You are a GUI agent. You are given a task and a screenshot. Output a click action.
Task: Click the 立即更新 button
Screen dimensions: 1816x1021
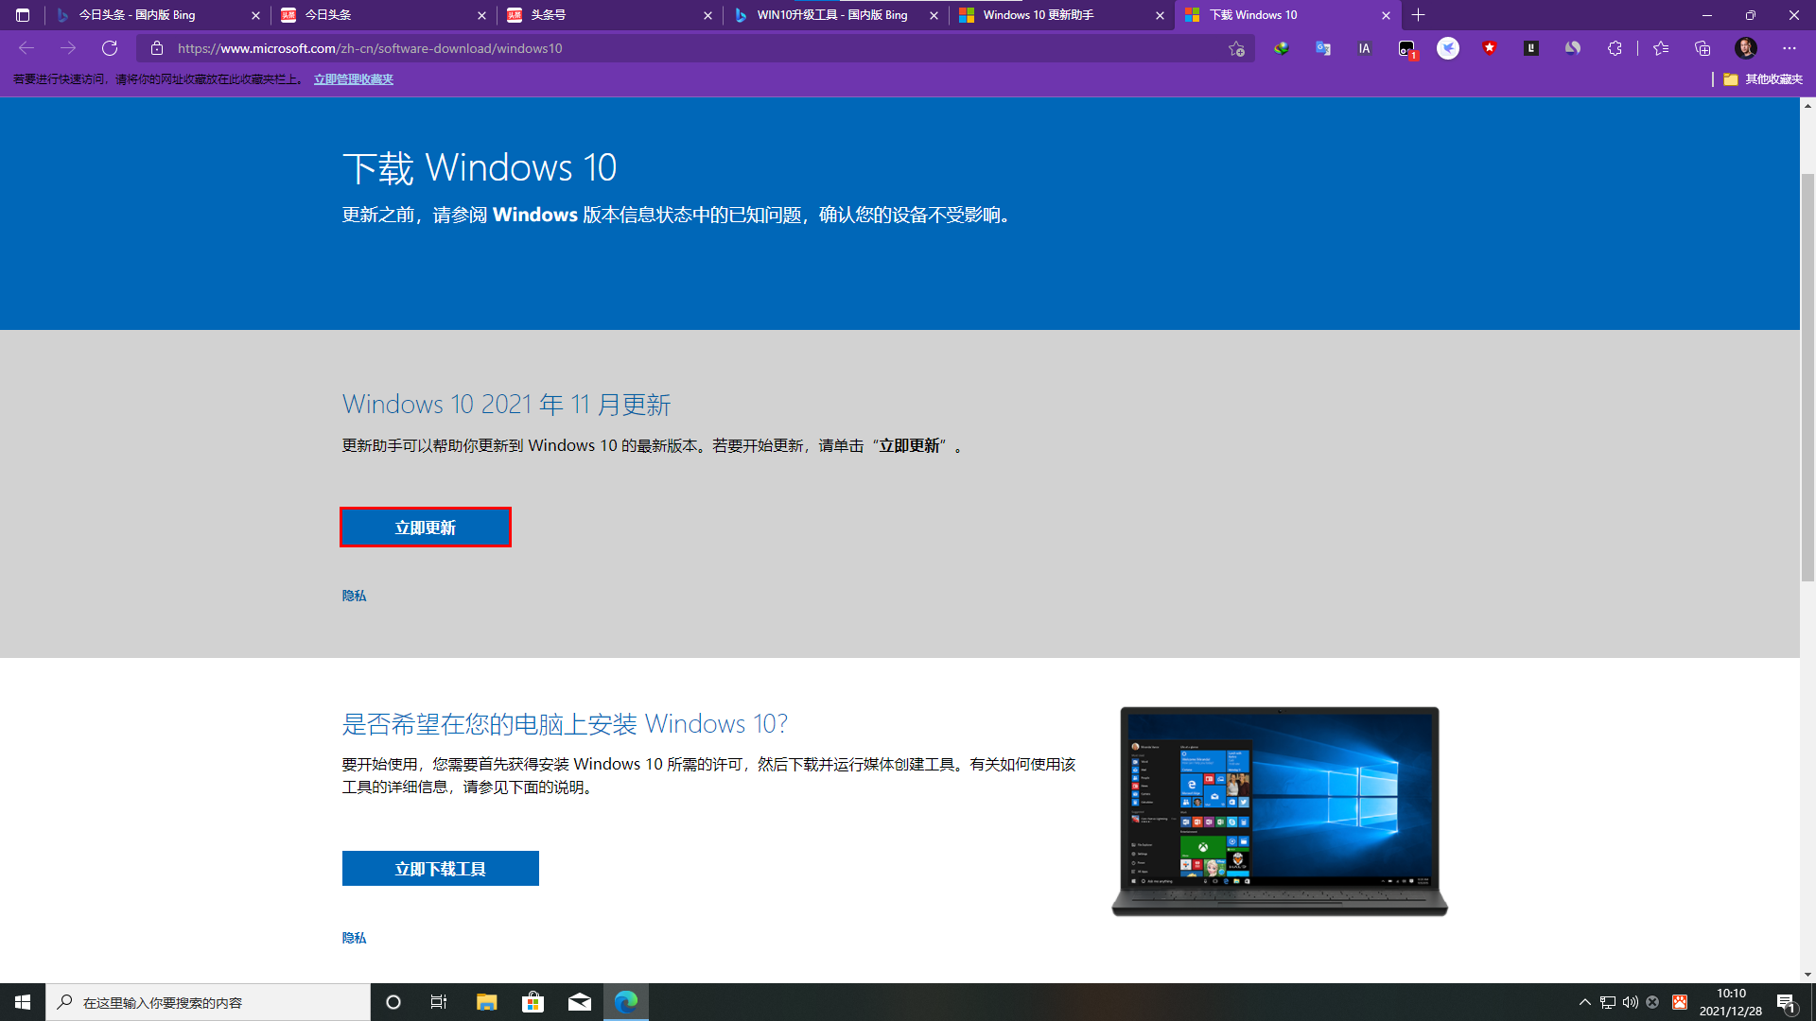(426, 528)
